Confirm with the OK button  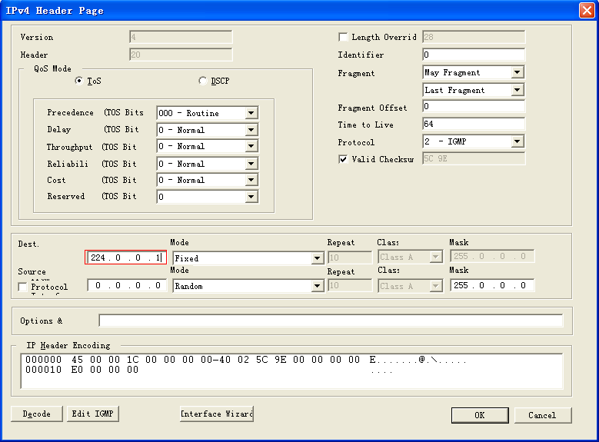click(x=480, y=415)
